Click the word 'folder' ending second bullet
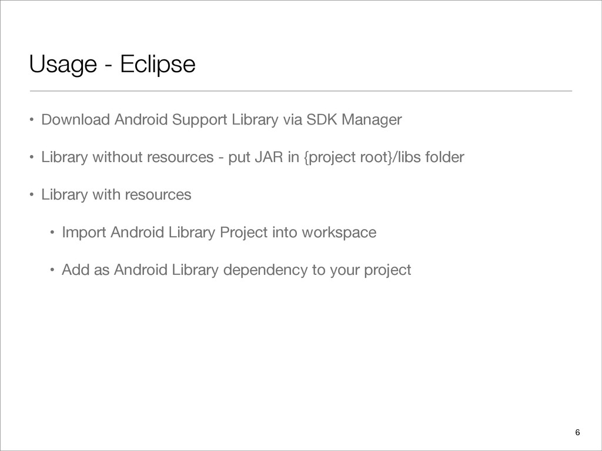The image size is (602, 451). (x=444, y=157)
